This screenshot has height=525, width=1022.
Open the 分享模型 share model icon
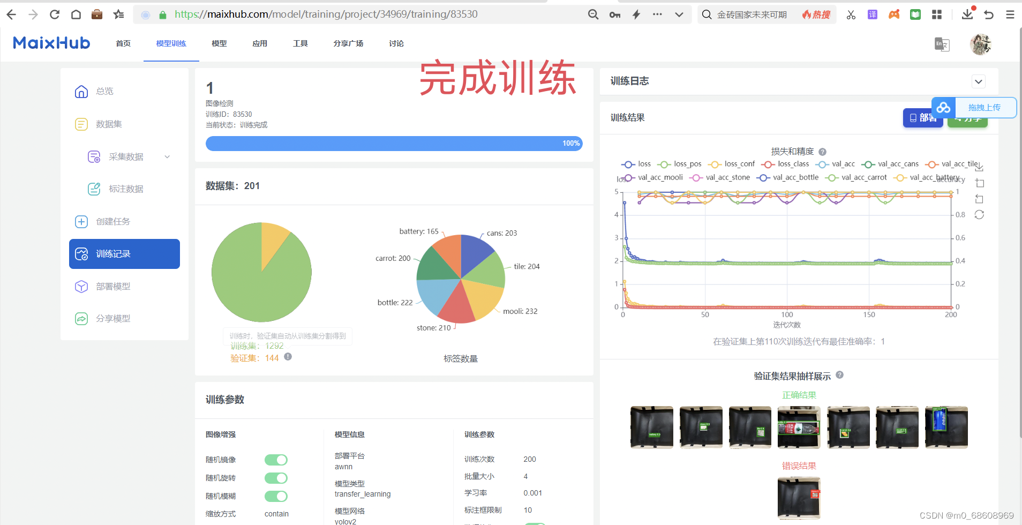tap(81, 318)
